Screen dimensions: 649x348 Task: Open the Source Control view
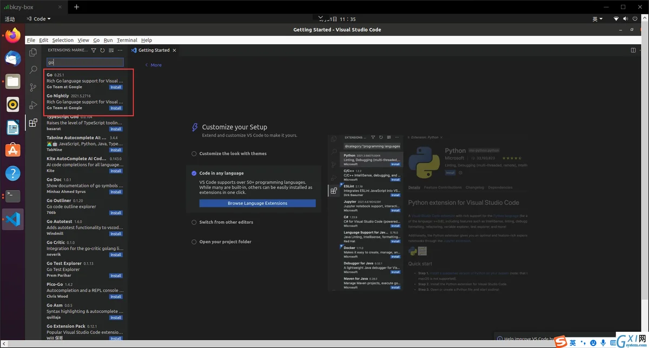coord(33,87)
